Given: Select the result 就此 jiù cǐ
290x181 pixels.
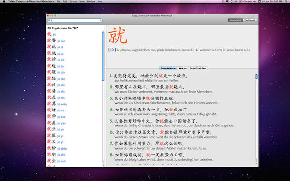Looking at the screenshot, I should pos(55,47).
